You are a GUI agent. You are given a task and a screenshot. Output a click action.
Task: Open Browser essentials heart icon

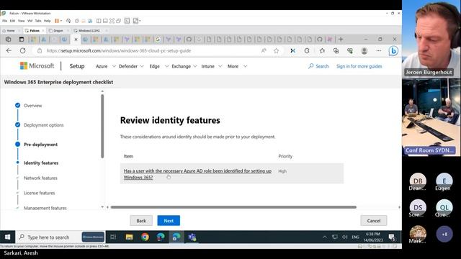pos(350,50)
